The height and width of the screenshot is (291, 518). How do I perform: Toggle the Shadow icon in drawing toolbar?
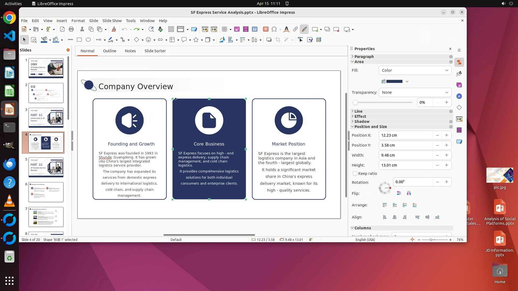pyautogui.click(x=269, y=40)
